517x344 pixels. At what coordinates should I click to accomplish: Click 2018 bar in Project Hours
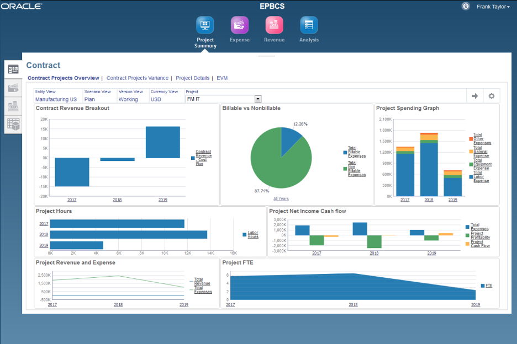pos(129,234)
